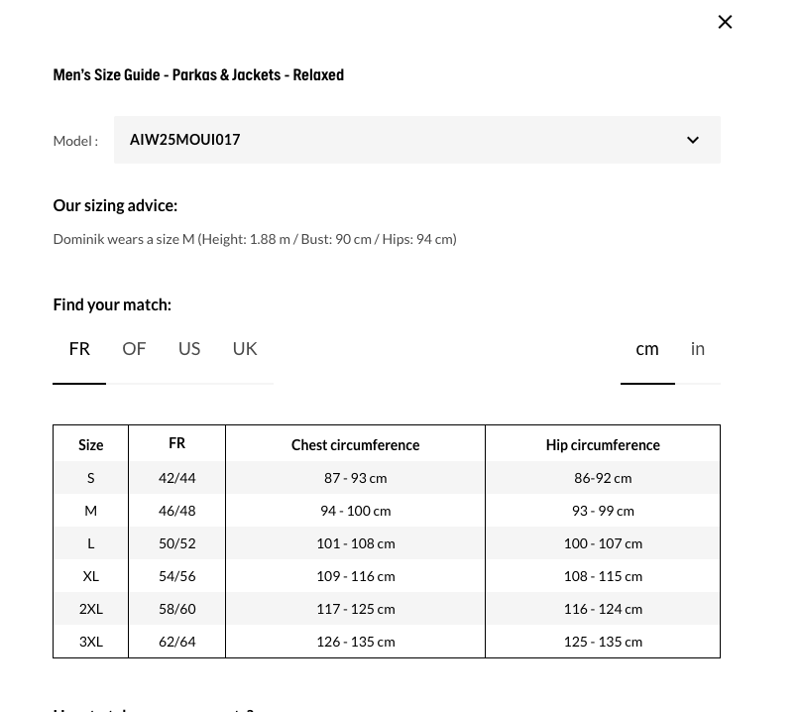
Task: Select the size S row
Action: 90,478
